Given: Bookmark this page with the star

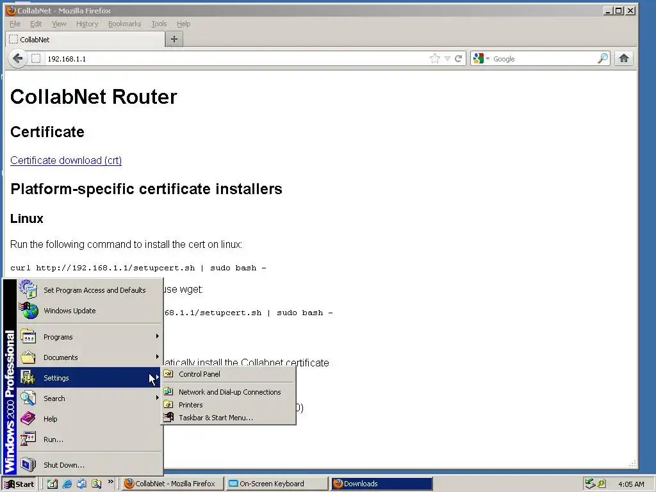Looking at the screenshot, I should pos(435,58).
